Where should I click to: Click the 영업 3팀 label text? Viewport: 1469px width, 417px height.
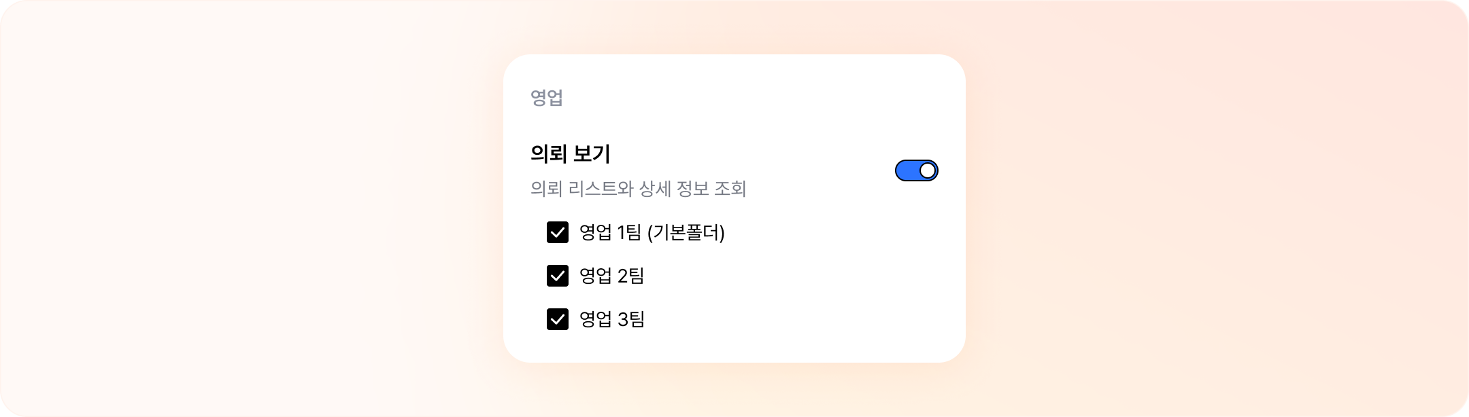[611, 319]
